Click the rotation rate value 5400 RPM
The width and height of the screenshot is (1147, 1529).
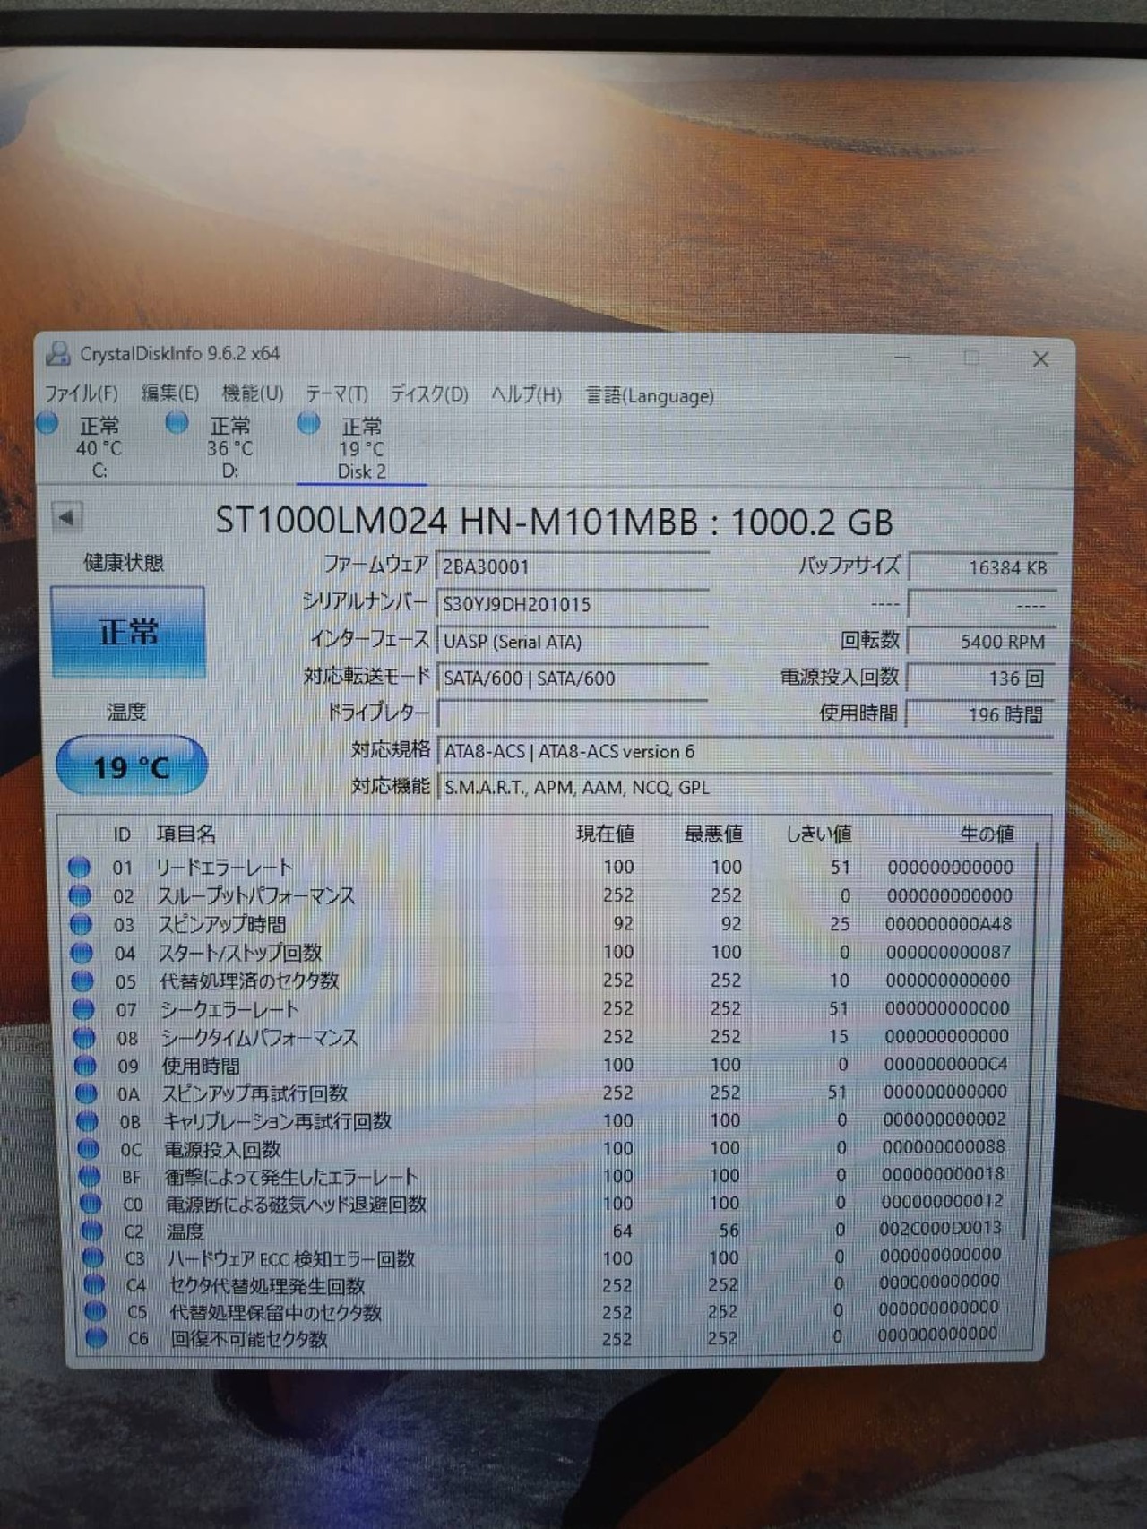(981, 642)
